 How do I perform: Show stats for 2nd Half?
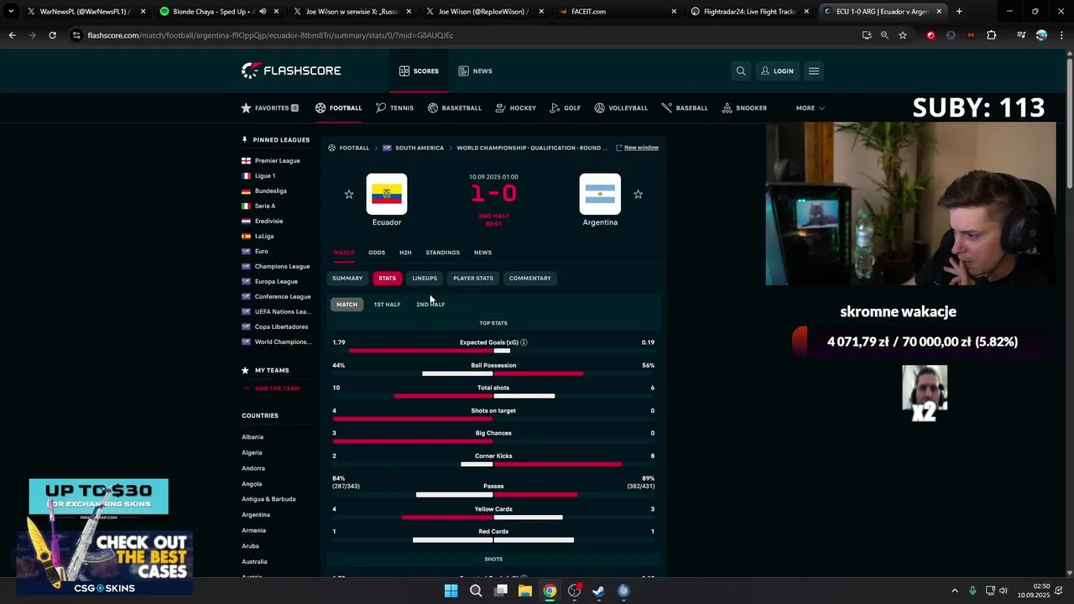[x=430, y=305]
